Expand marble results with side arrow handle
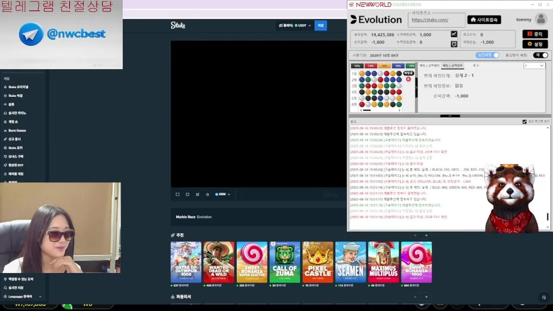 pyautogui.click(x=416, y=87)
